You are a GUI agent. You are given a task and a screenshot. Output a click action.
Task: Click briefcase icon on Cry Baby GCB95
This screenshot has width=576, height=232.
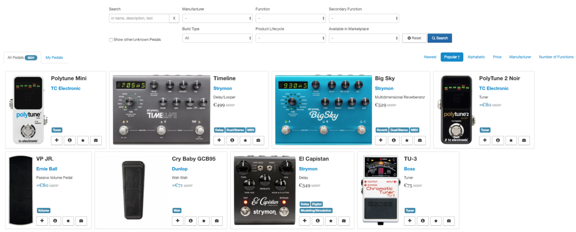coord(217,221)
